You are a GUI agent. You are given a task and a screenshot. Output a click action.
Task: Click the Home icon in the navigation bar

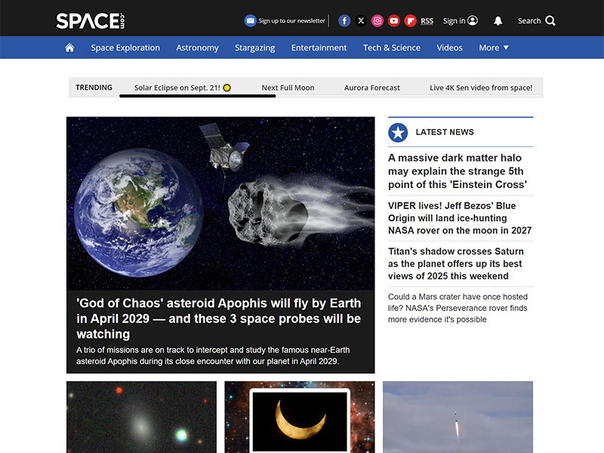[69, 47]
